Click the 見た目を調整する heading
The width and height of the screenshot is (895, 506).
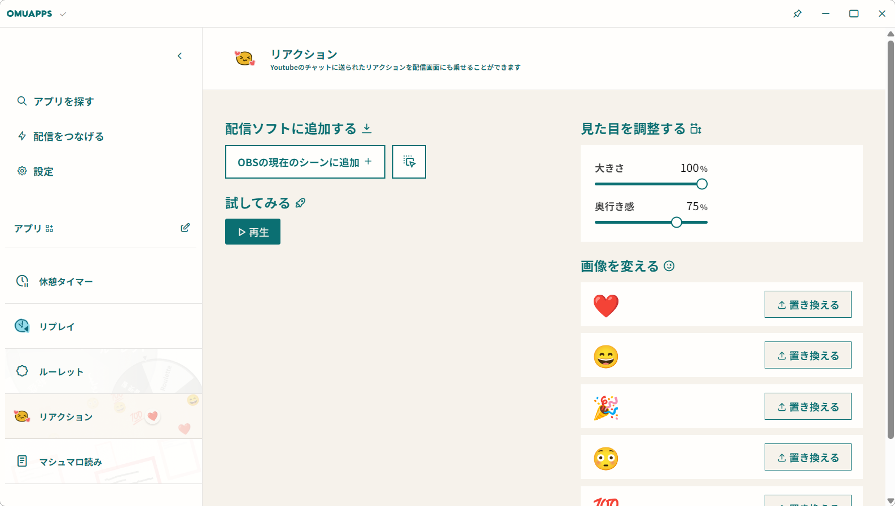click(x=633, y=129)
